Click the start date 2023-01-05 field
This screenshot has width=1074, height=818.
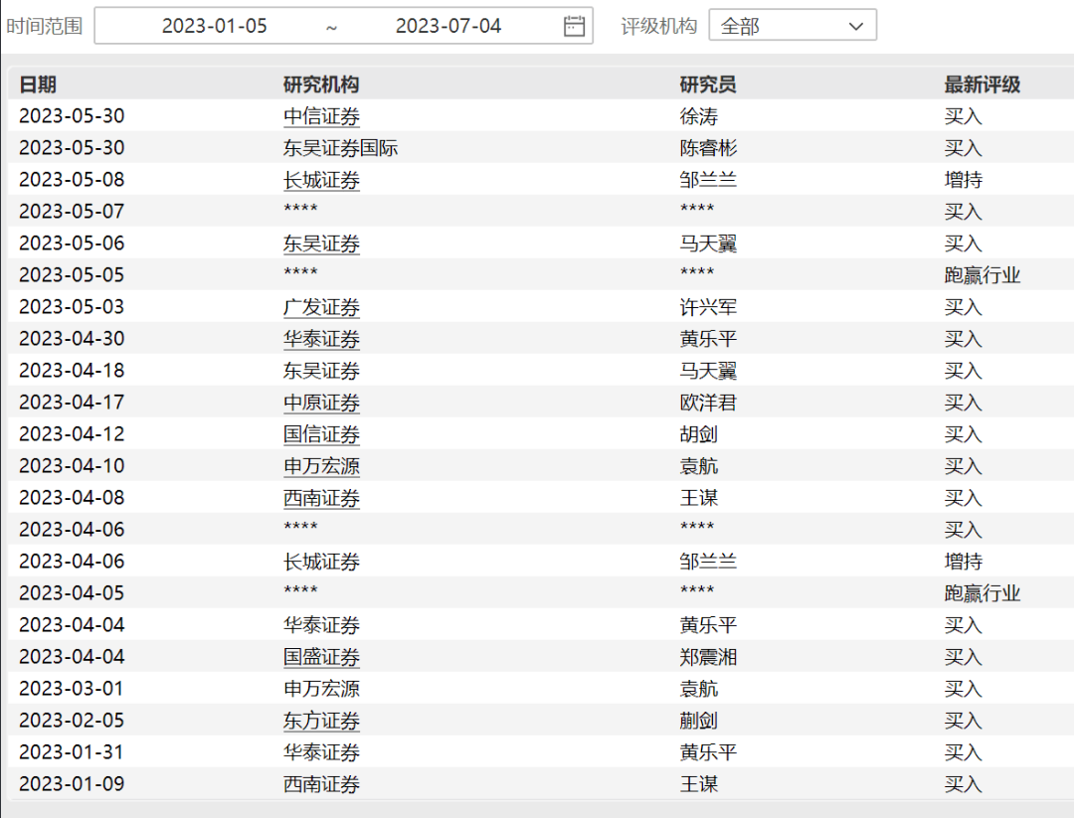tap(215, 26)
